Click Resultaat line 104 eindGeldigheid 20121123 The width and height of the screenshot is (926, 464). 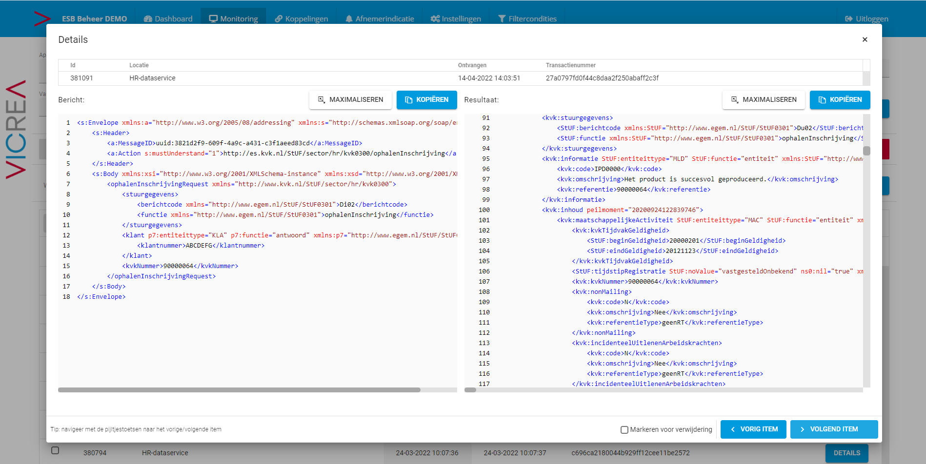(x=683, y=251)
